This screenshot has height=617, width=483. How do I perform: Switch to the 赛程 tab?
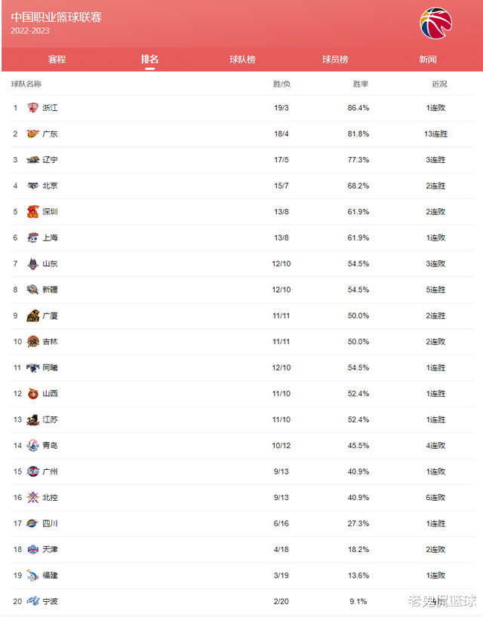(x=57, y=60)
